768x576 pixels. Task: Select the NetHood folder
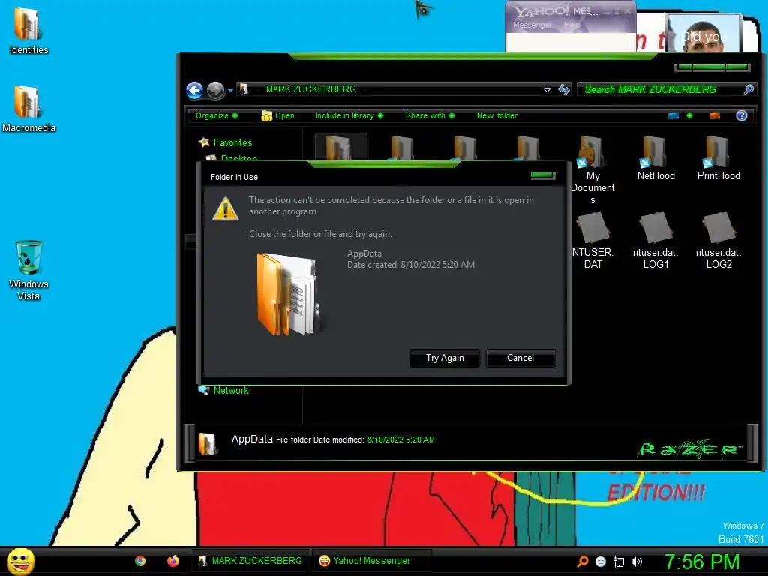655,157
